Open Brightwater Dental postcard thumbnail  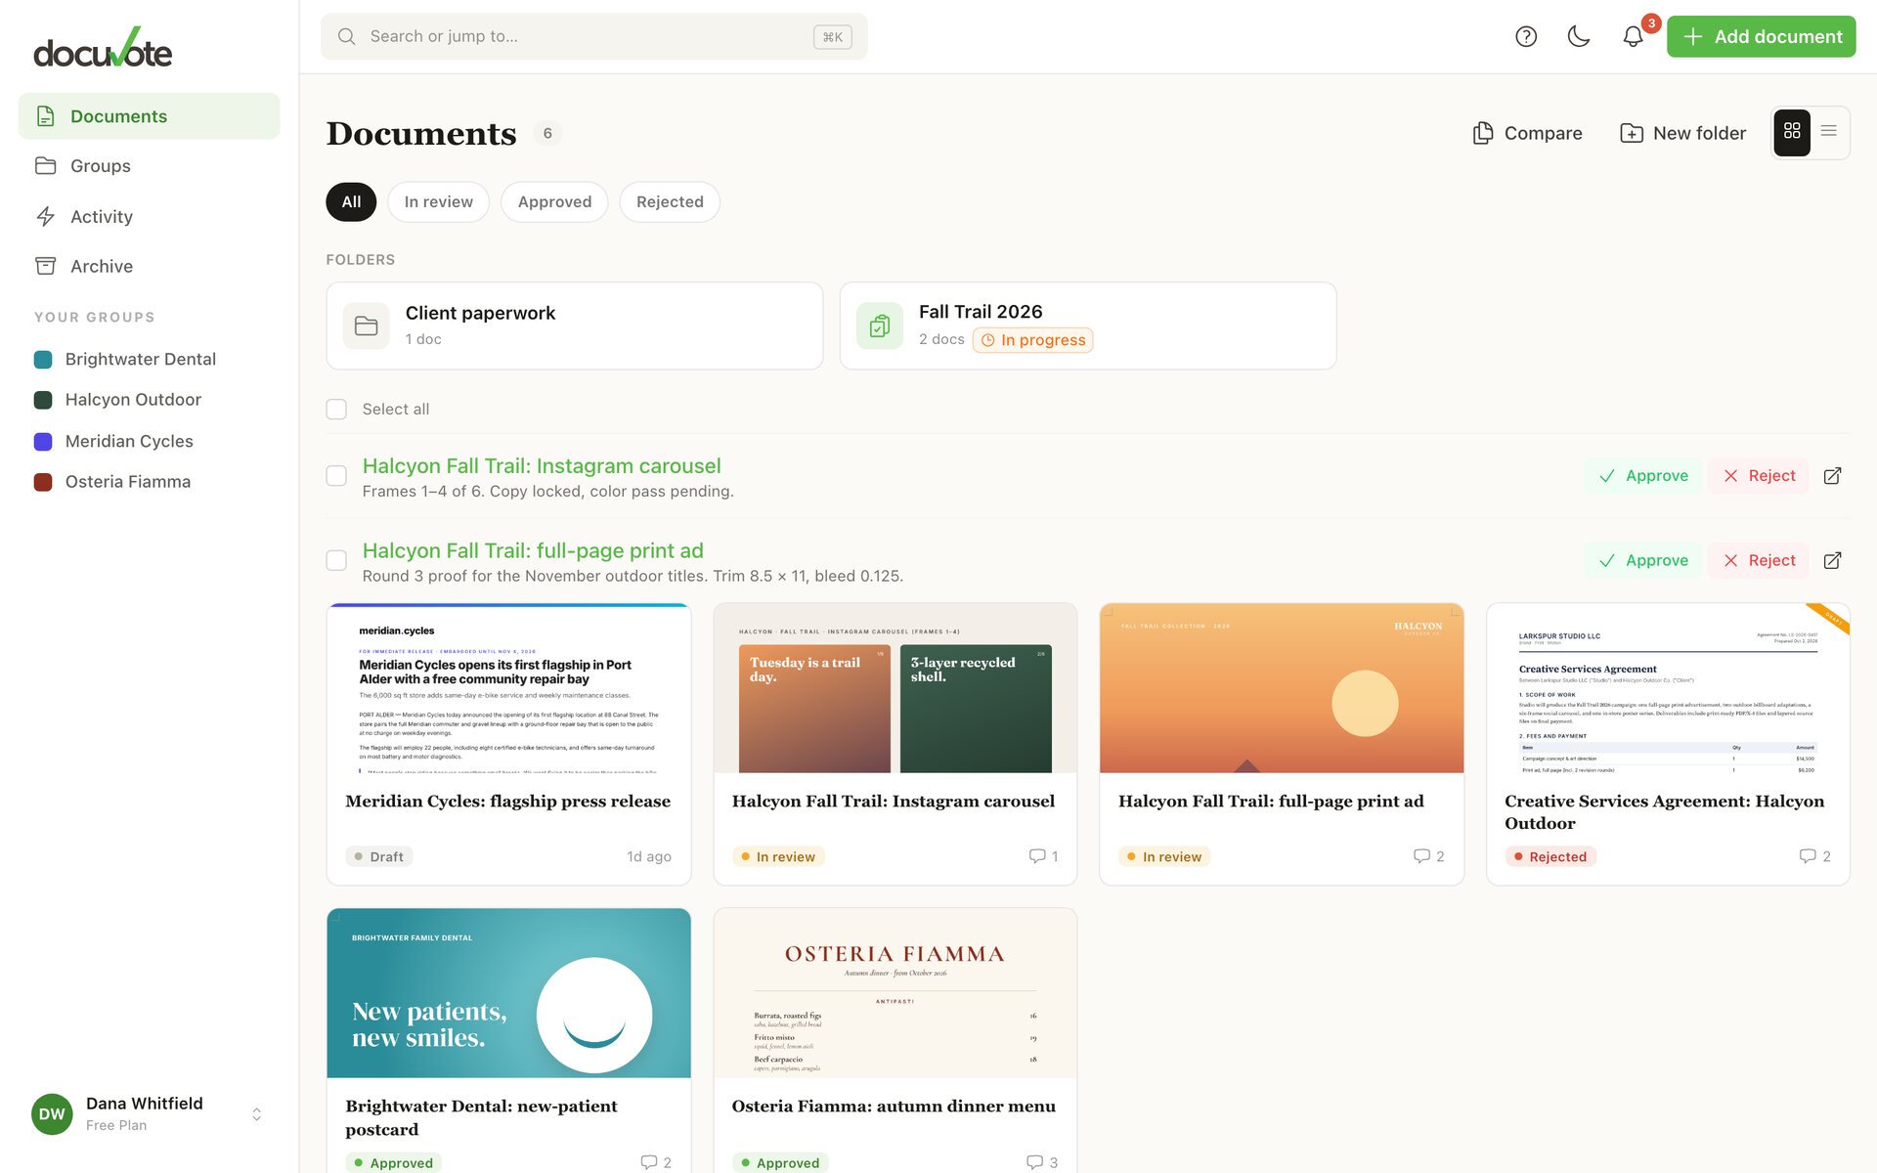(508, 993)
